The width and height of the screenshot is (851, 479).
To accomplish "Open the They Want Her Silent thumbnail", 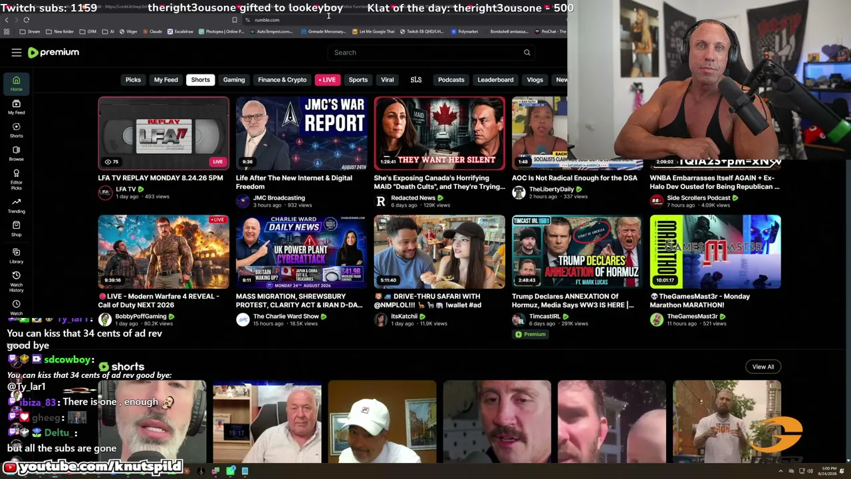I will pos(439,133).
